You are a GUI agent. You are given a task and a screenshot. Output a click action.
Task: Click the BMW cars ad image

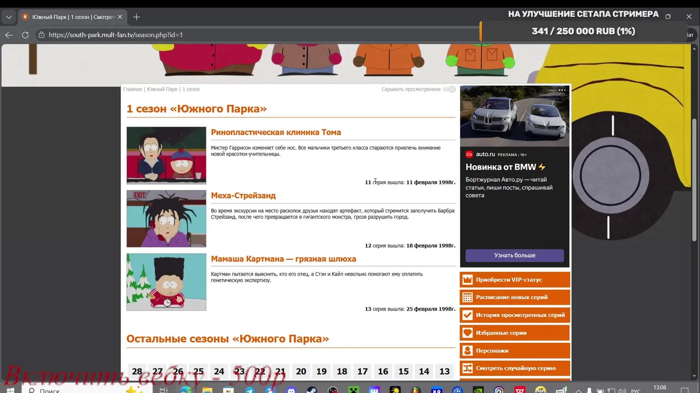pyautogui.click(x=515, y=116)
